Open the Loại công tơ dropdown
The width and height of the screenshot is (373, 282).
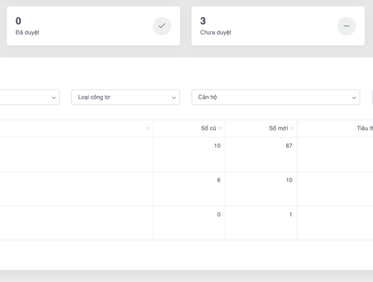tap(125, 98)
